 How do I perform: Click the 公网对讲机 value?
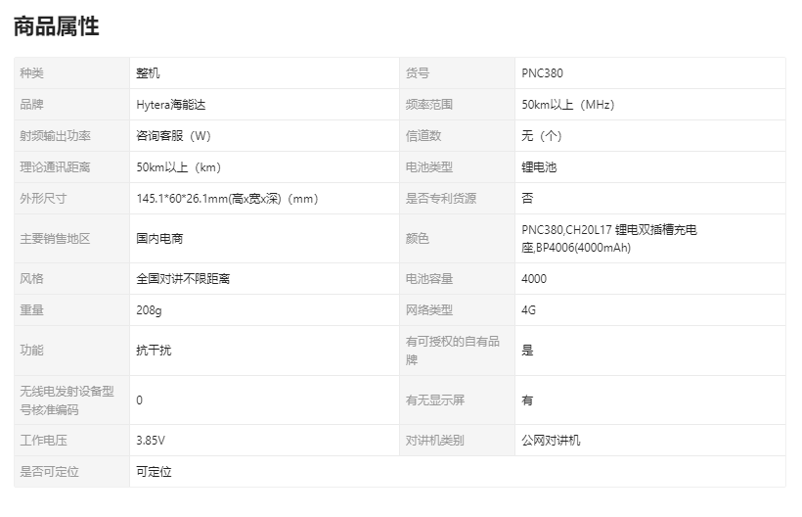[x=551, y=441]
